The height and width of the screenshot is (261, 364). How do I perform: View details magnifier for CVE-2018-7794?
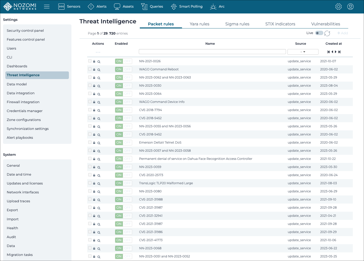pos(99,111)
